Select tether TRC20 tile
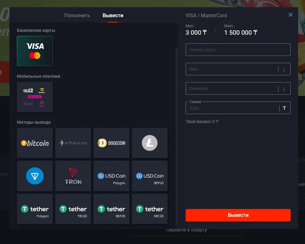Screen dimensions: 305x244 [73, 209]
